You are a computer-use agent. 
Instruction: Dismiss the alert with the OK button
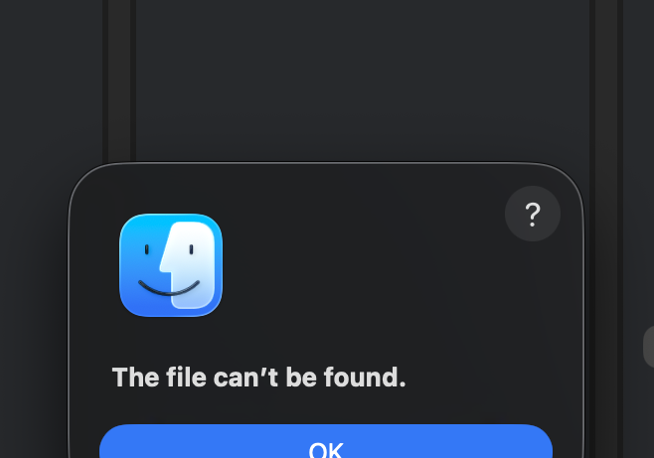(326, 442)
